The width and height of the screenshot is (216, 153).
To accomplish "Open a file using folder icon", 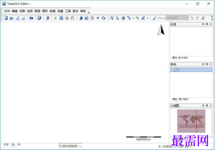I will point(12,18).
